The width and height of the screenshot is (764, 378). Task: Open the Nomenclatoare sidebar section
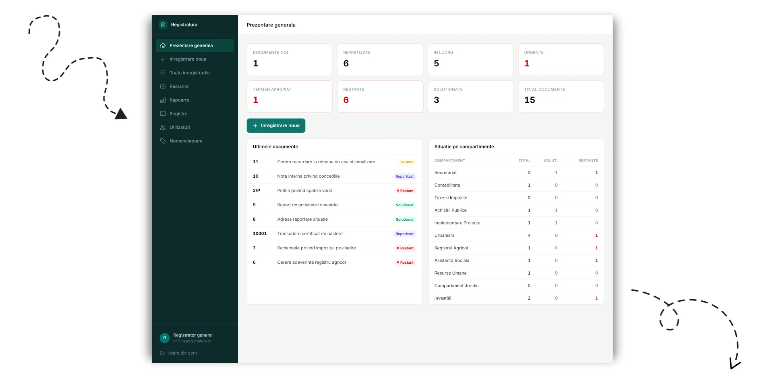[x=195, y=142]
